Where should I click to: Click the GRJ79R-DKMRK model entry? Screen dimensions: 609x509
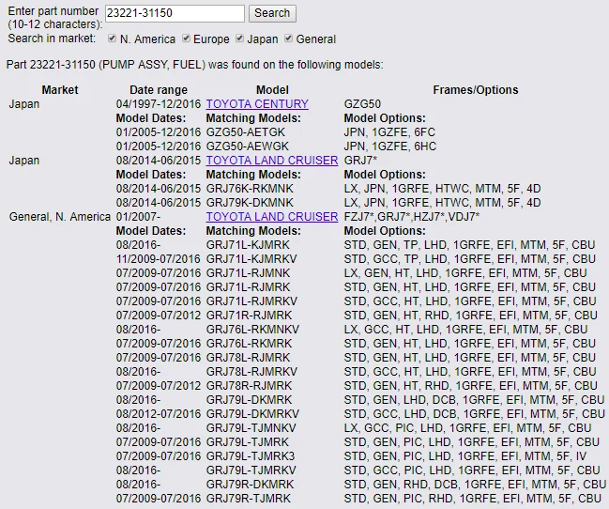click(251, 485)
